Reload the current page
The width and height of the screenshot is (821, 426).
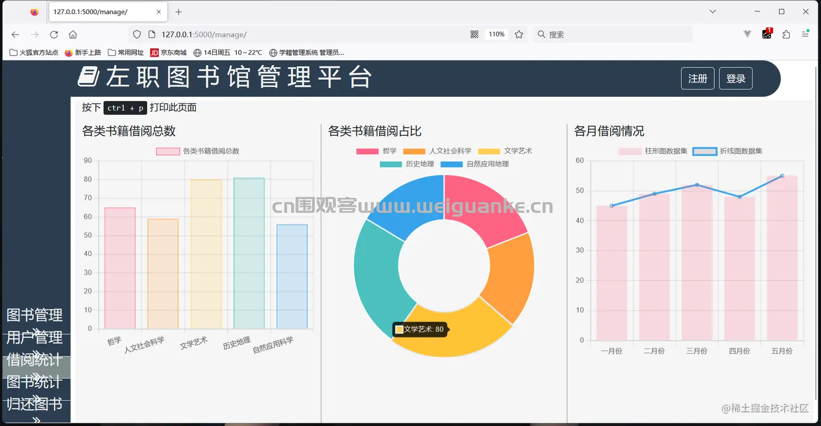tap(54, 34)
